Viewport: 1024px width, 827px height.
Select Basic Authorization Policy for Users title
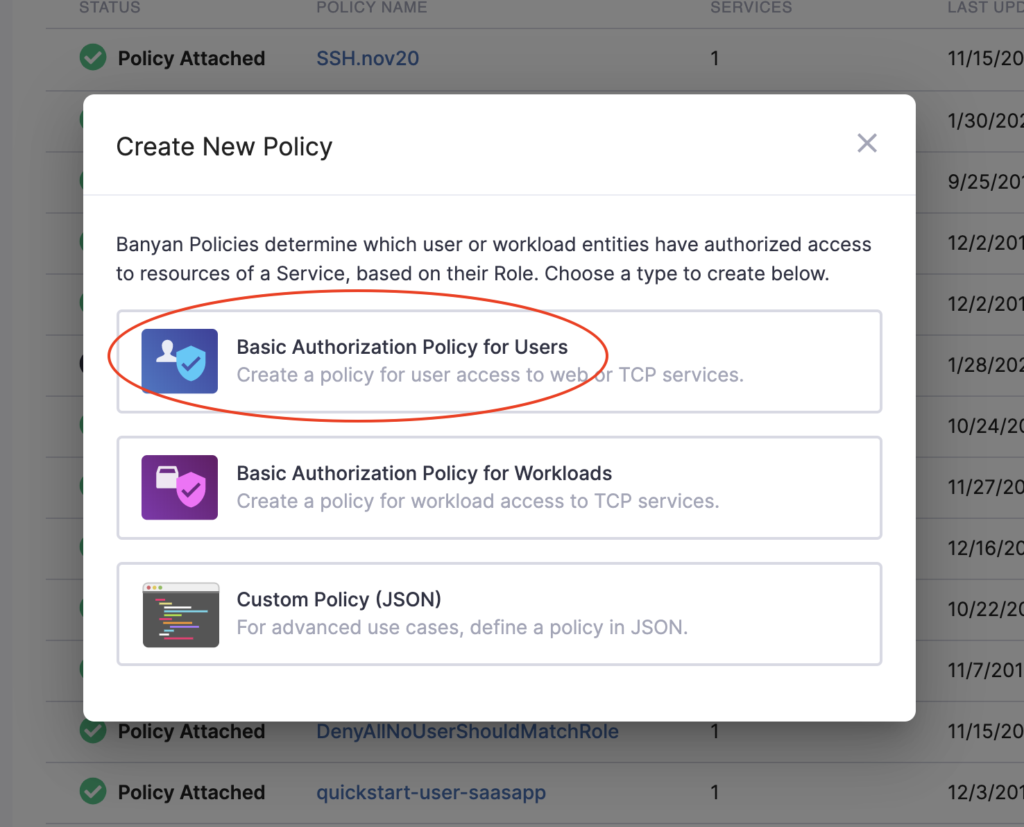click(402, 347)
